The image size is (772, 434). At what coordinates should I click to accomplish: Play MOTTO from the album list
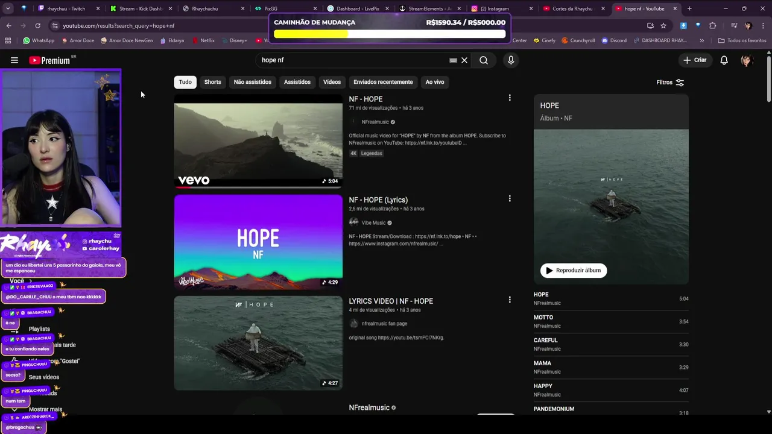[x=611, y=321]
